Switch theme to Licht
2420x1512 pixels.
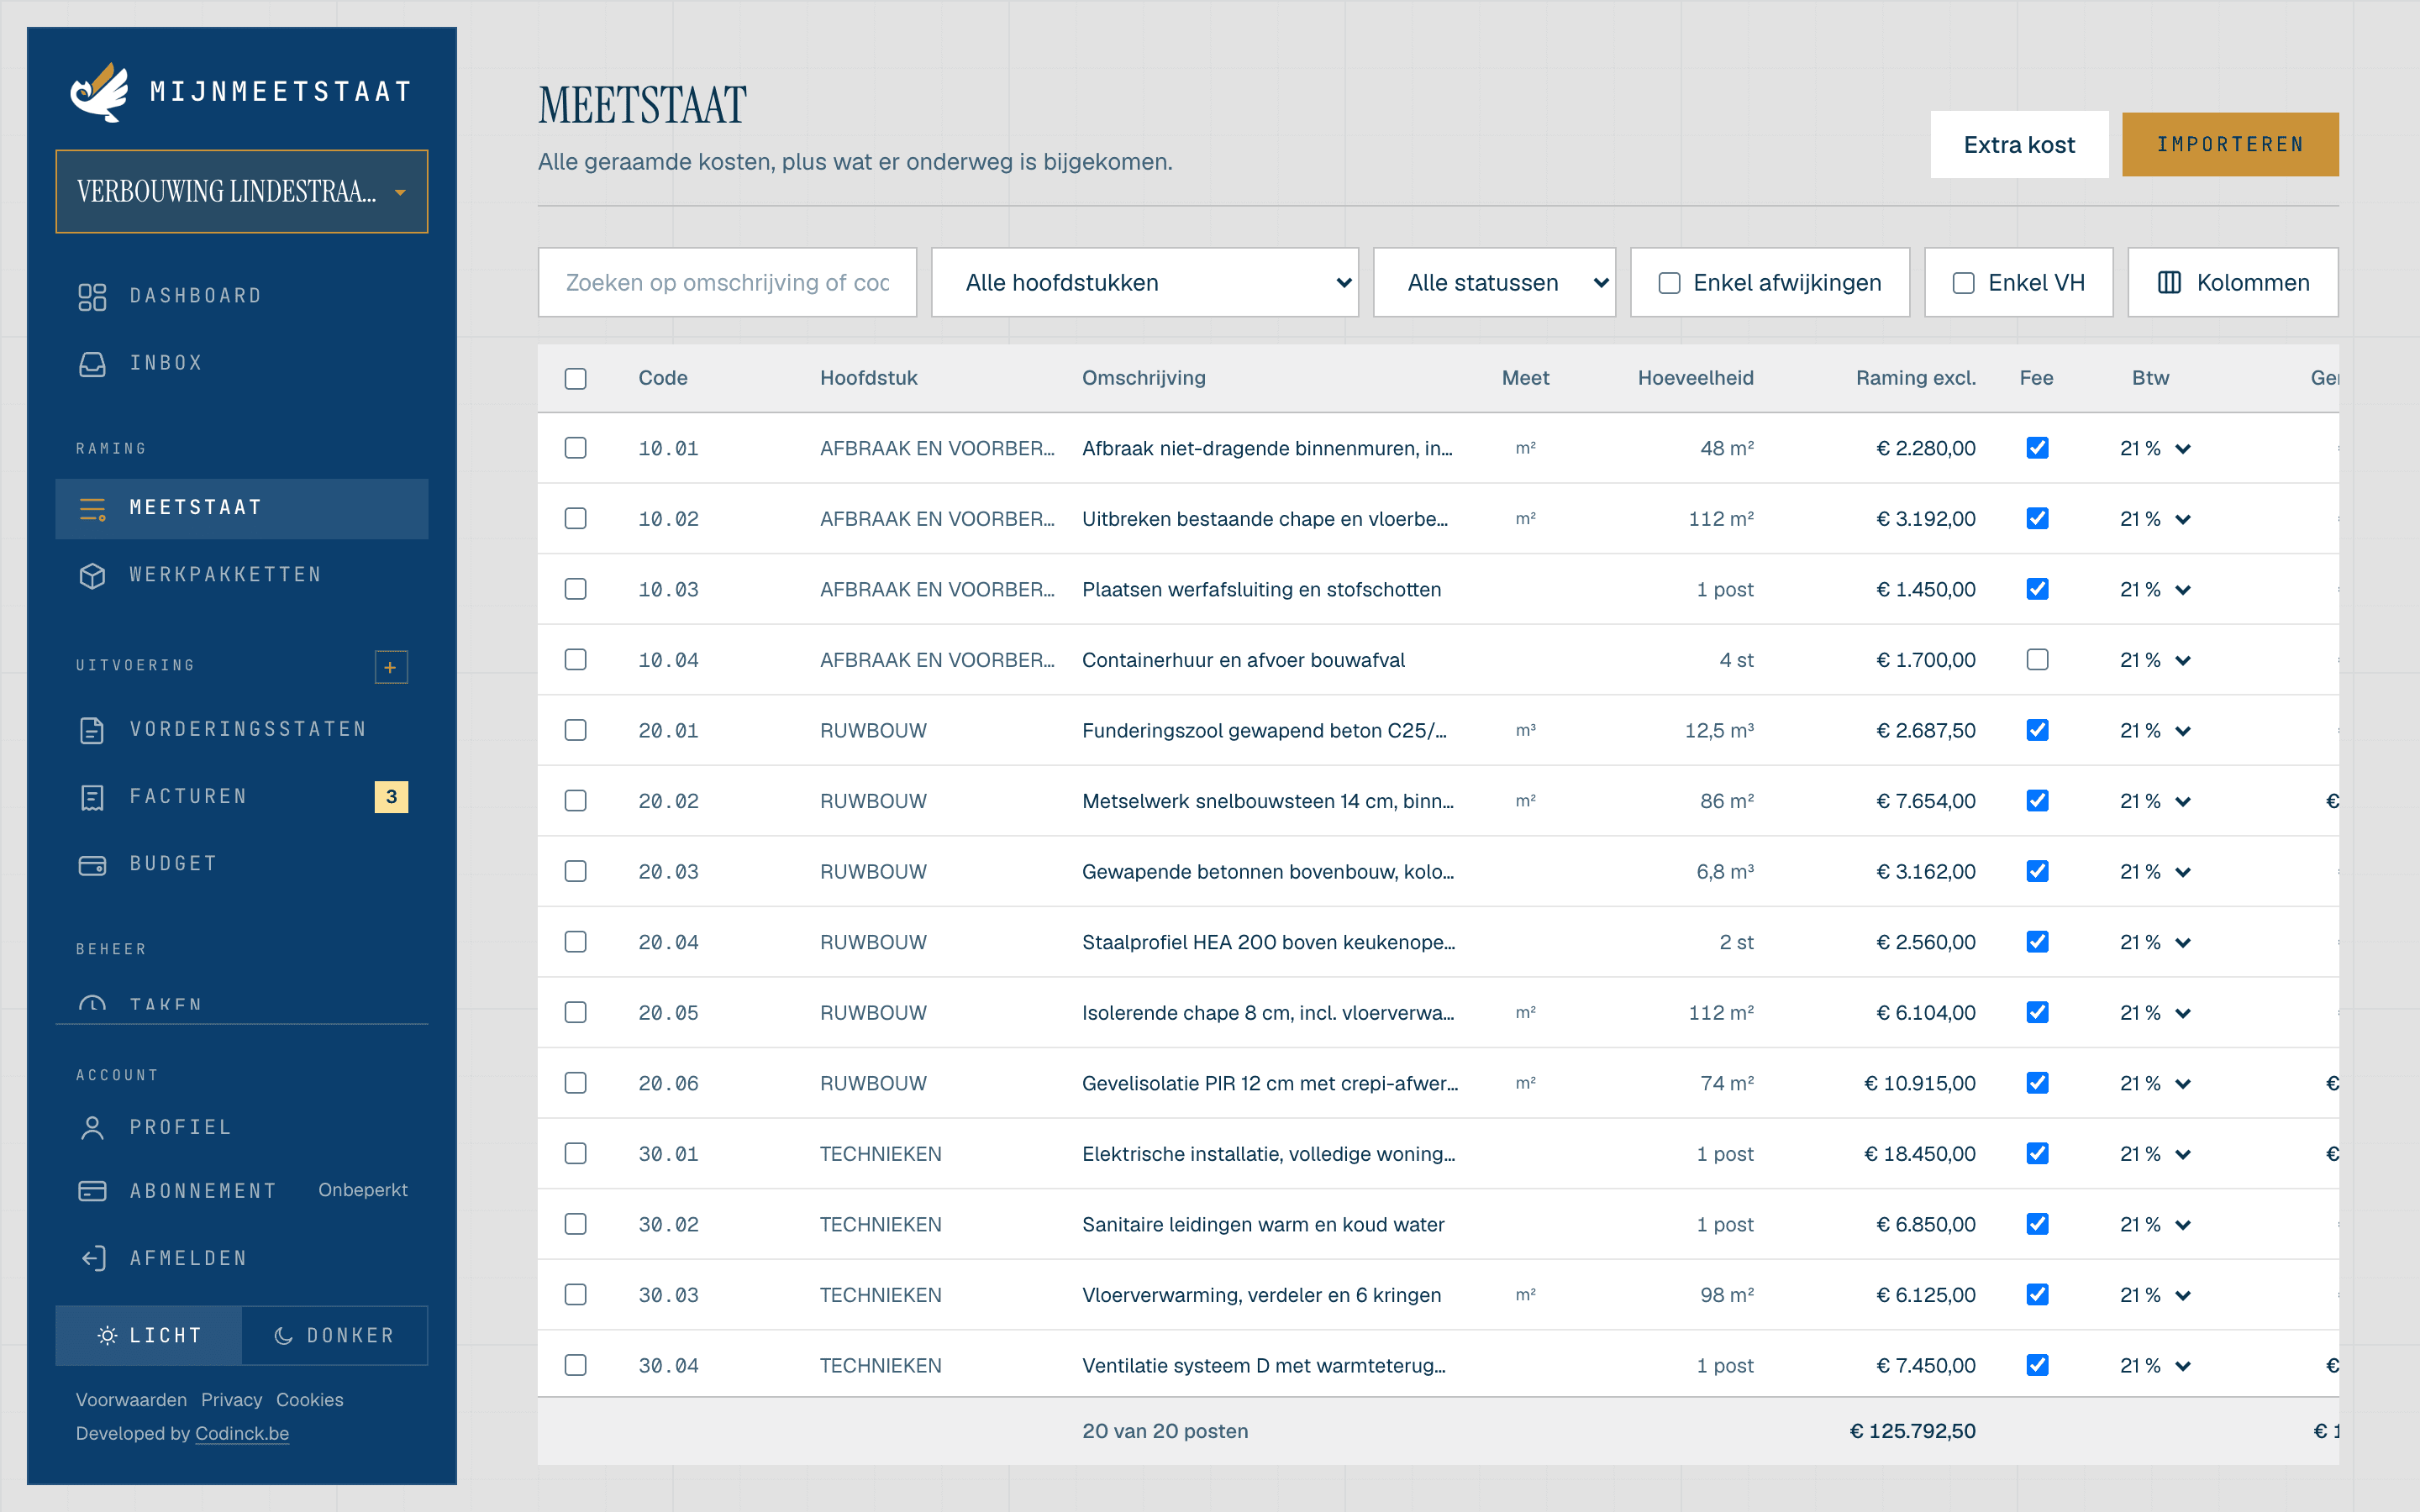[149, 1336]
